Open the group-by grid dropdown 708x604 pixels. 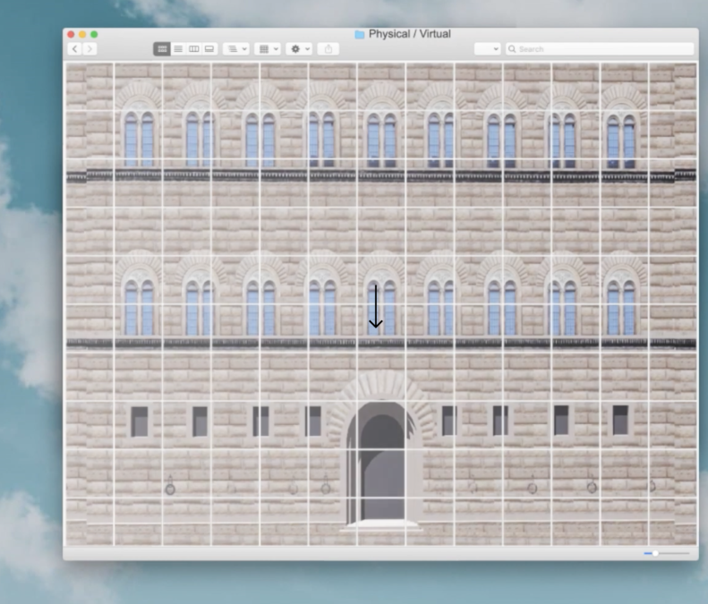click(x=268, y=48)
